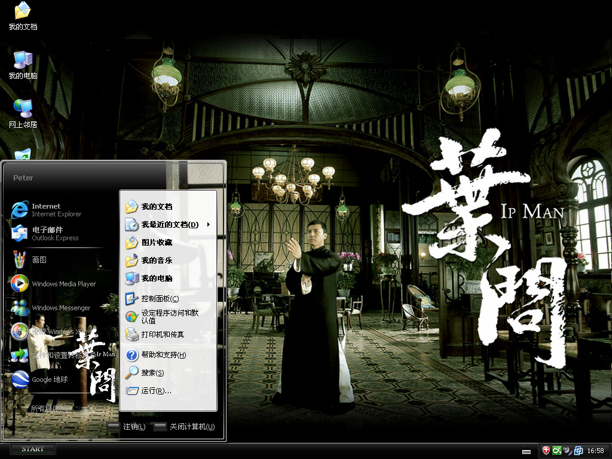Image resolution: width=612 pixels, height=459 pixels.
Task: Click the Peter user name in the Start menu
Action: (23, 178)
